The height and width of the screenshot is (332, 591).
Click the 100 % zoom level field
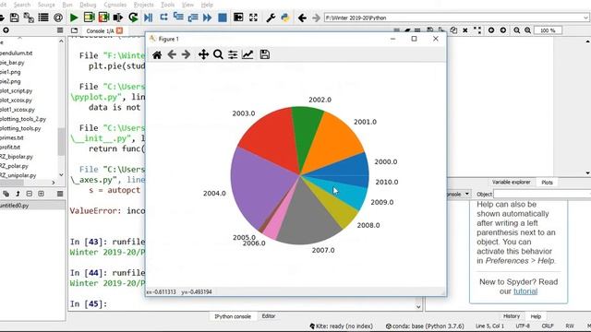548,30
